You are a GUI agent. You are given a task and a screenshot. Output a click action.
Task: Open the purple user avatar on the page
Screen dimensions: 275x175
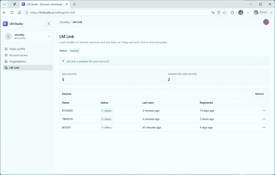tap(266, 22)
